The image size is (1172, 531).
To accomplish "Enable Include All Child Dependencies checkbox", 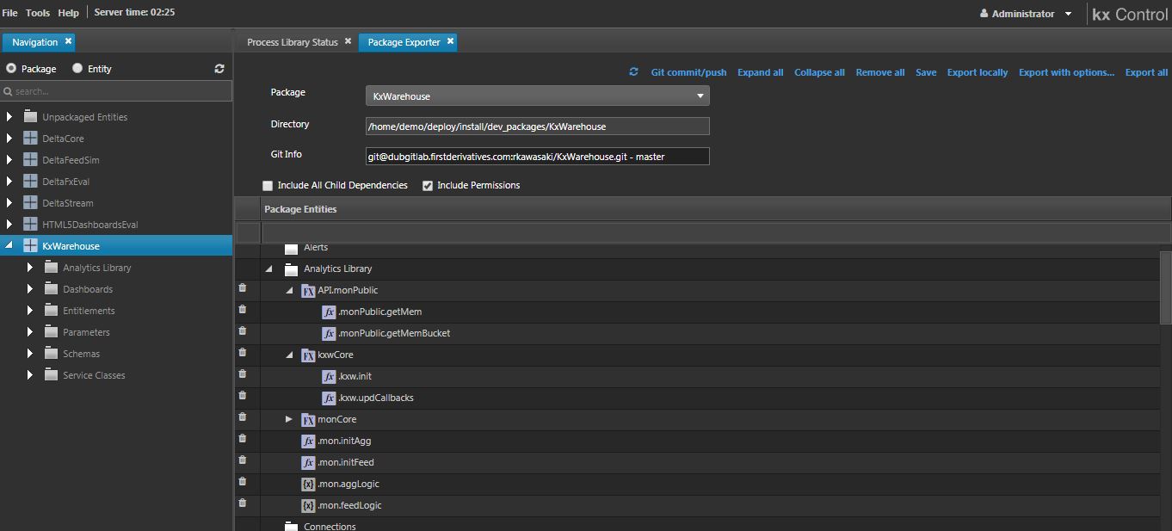I will click(268, 186).
